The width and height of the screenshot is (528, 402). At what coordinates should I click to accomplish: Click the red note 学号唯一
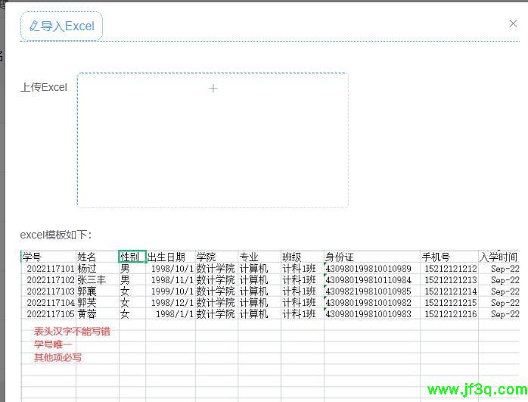tap(53, 344)
